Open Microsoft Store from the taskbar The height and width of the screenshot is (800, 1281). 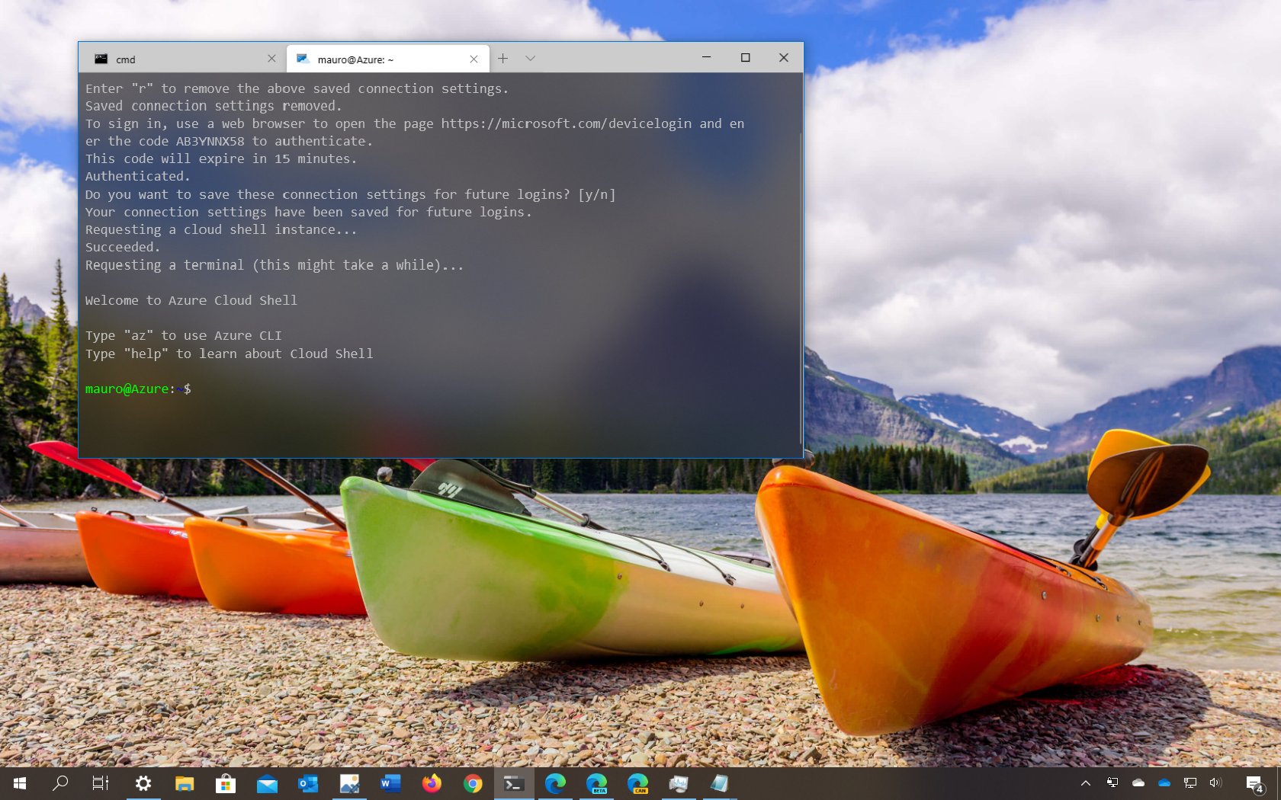coord(226,783)
